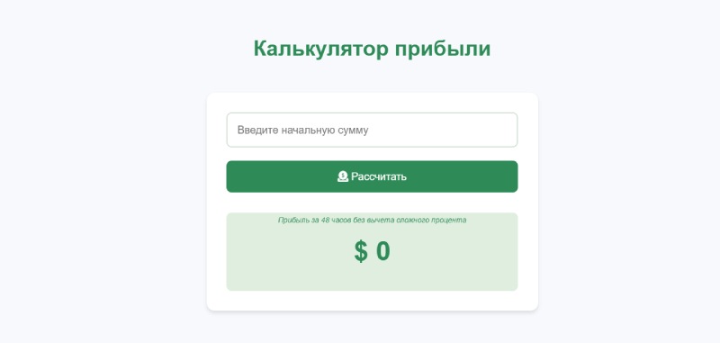Viewport: 720px width, 343px height.
Task: Click the coin icon beside Рассчитать label
Action: pos(343,176)
